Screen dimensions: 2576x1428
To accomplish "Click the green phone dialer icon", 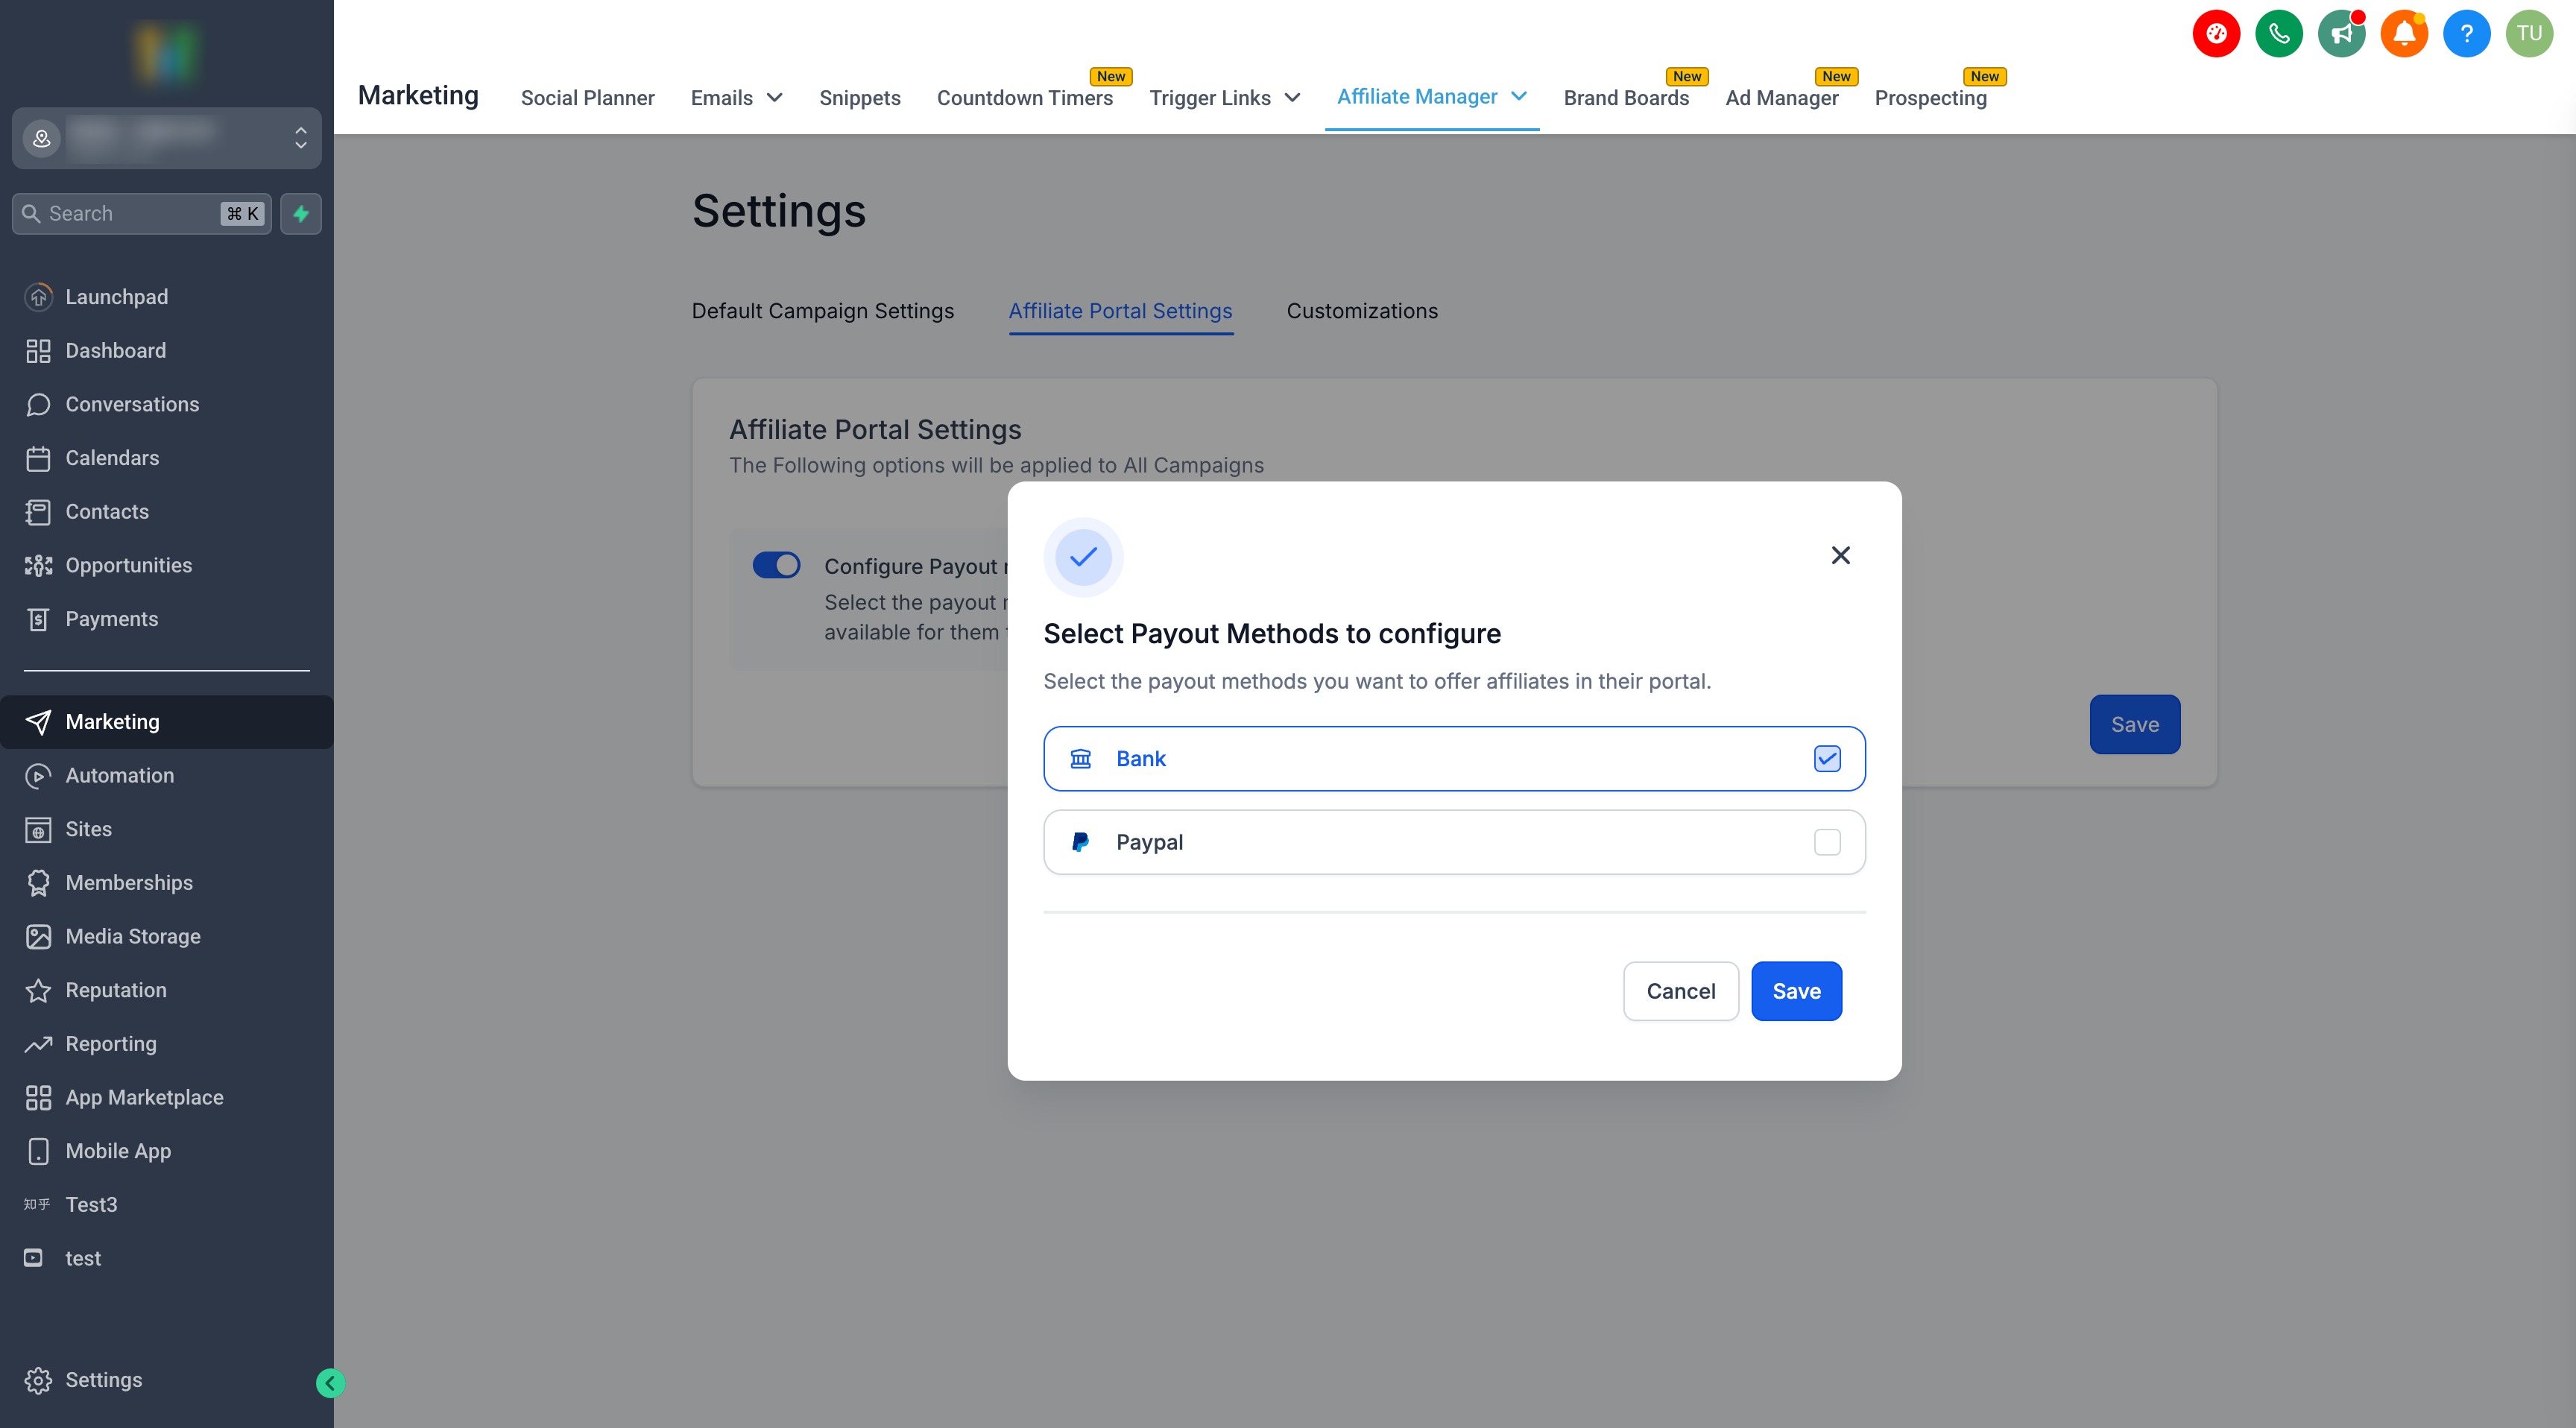I will coord(2278,34).
